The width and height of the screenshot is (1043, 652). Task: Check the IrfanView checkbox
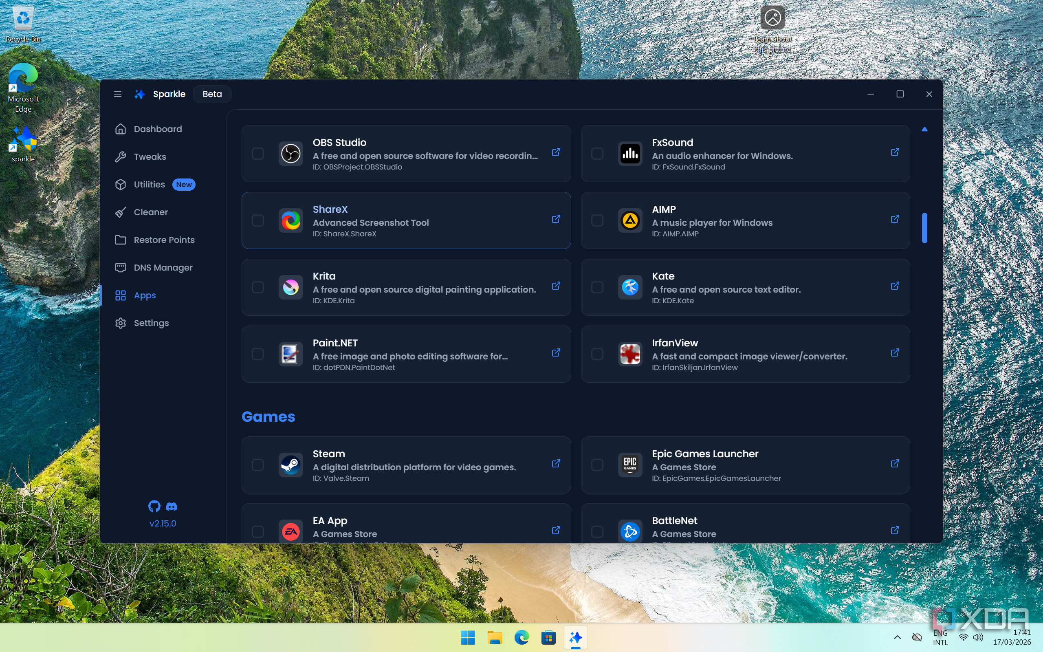(597, 354)
